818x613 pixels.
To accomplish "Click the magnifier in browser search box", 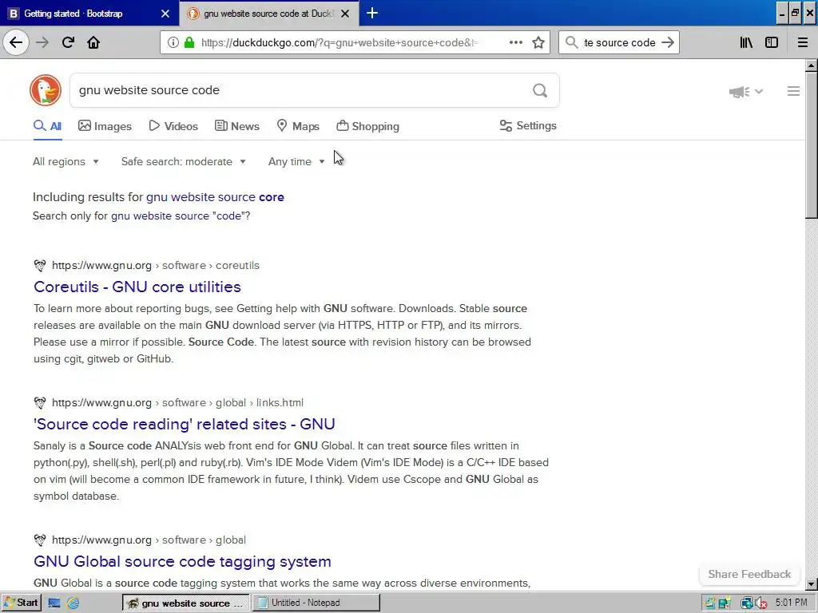I will click(572, 42).
